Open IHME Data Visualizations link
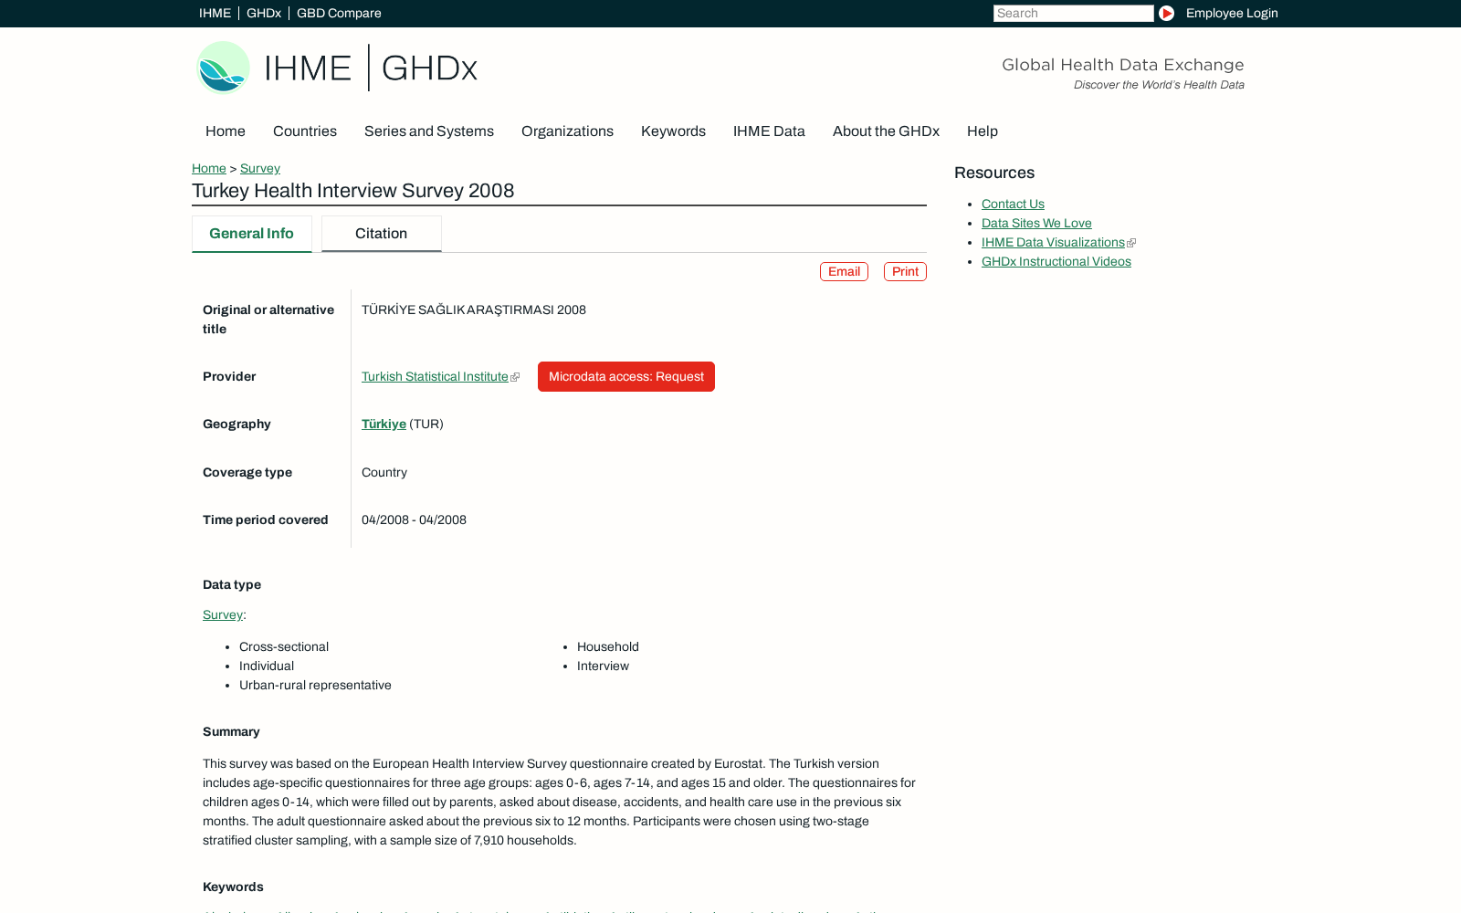The width and height of the screenshot is (1461, 913). tap(1053, 243)
